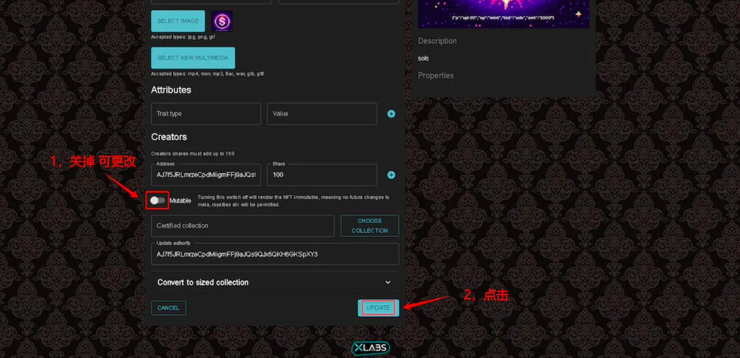Click the creator Address field
The image size is (740, 358).
point(206,175)
